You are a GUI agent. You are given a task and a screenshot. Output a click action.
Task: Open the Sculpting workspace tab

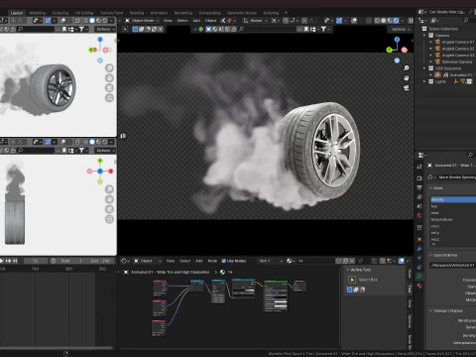click(x=60, y=13)
